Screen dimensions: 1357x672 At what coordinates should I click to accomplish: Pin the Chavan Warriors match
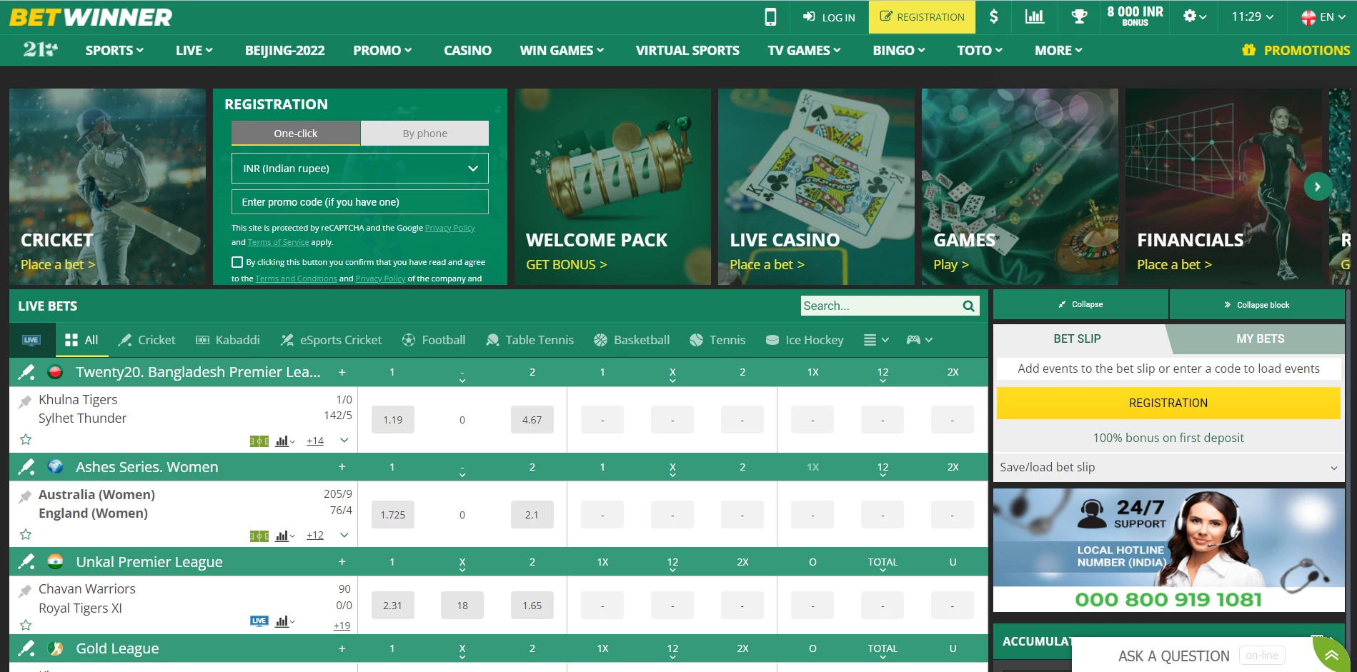coord(25,590)
